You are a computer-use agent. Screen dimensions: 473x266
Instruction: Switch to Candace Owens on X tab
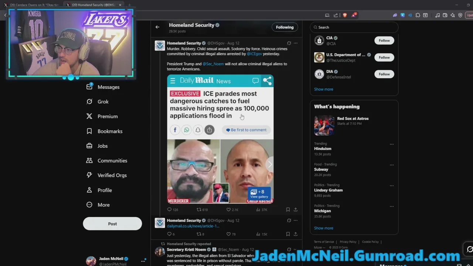coord(31,5)
